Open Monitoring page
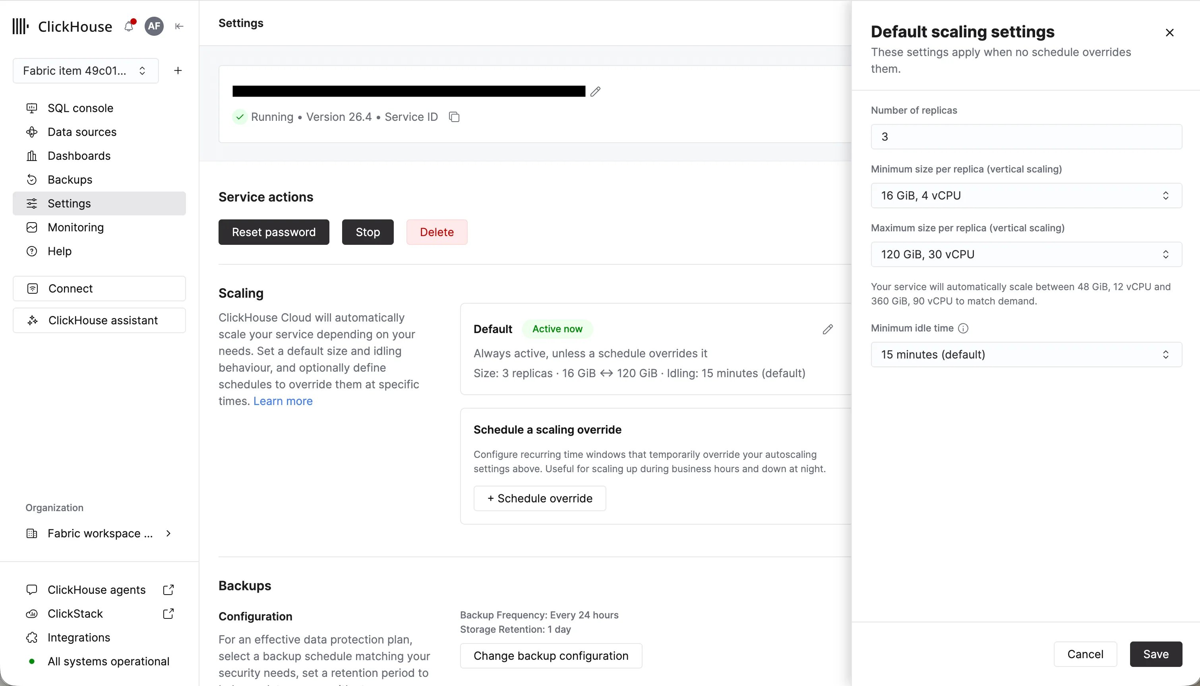The image size is (1200, 686). click(99, 227)
